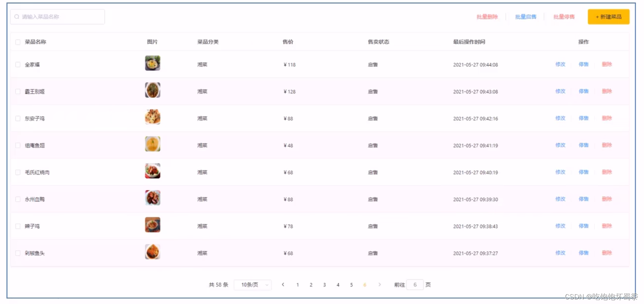The image size is (644, 304).
Task: Check the box for 组庵鱼翅 row
Action: pyautogui.click(x=18, y=146)
